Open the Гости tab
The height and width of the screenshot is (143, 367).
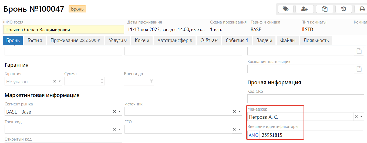[35, 40]
